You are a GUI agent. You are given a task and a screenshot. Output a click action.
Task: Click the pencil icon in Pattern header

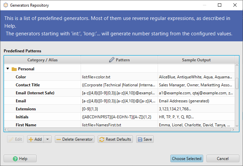tap(112, 60)
